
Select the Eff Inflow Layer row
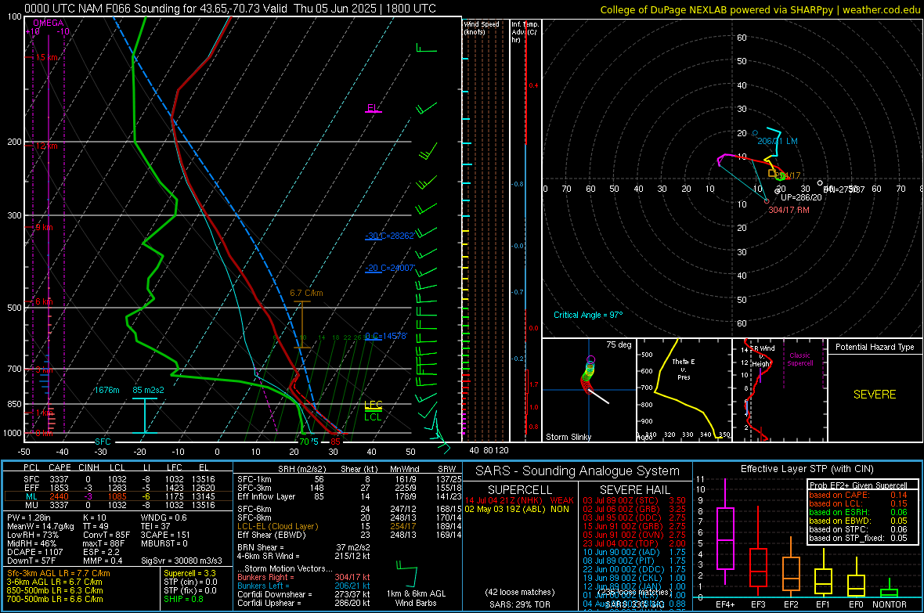[349, 496]
